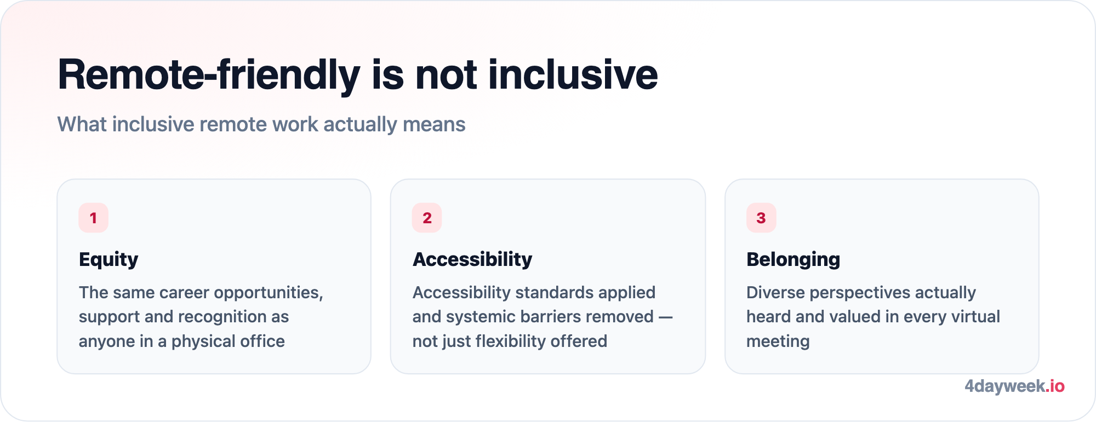Click the subtitle 'What inclusive remote work actually means'
Image resolution: width=1096 pixels, height=423 pixels.
(261, 124)
